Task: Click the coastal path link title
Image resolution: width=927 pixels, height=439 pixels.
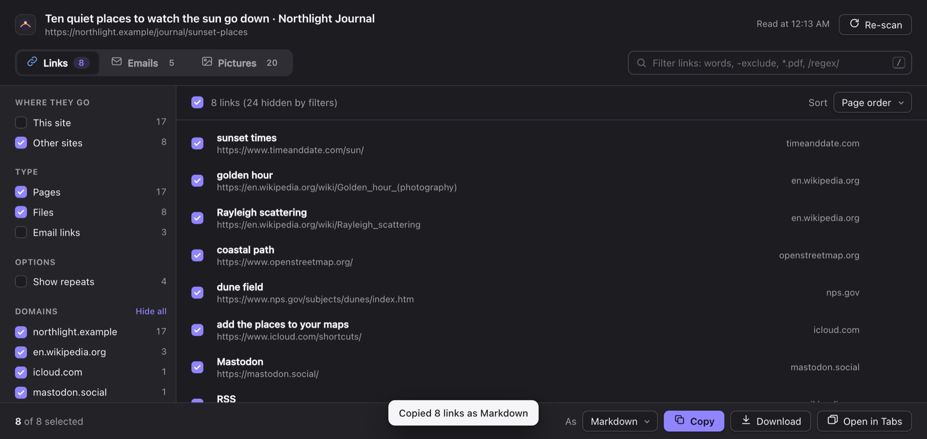Action: 246,250
